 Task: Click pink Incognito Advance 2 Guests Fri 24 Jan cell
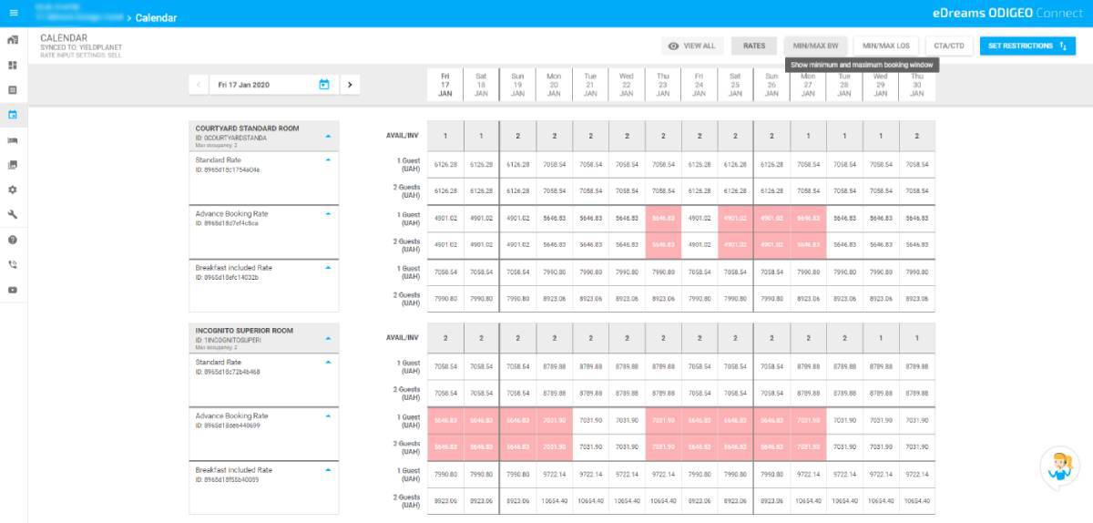tap(700, 447)
